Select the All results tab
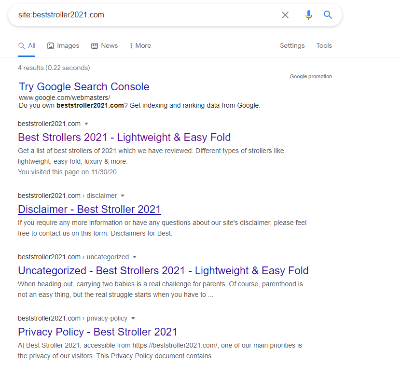Viewport: 401px width, 392px height. pos(27,46)
